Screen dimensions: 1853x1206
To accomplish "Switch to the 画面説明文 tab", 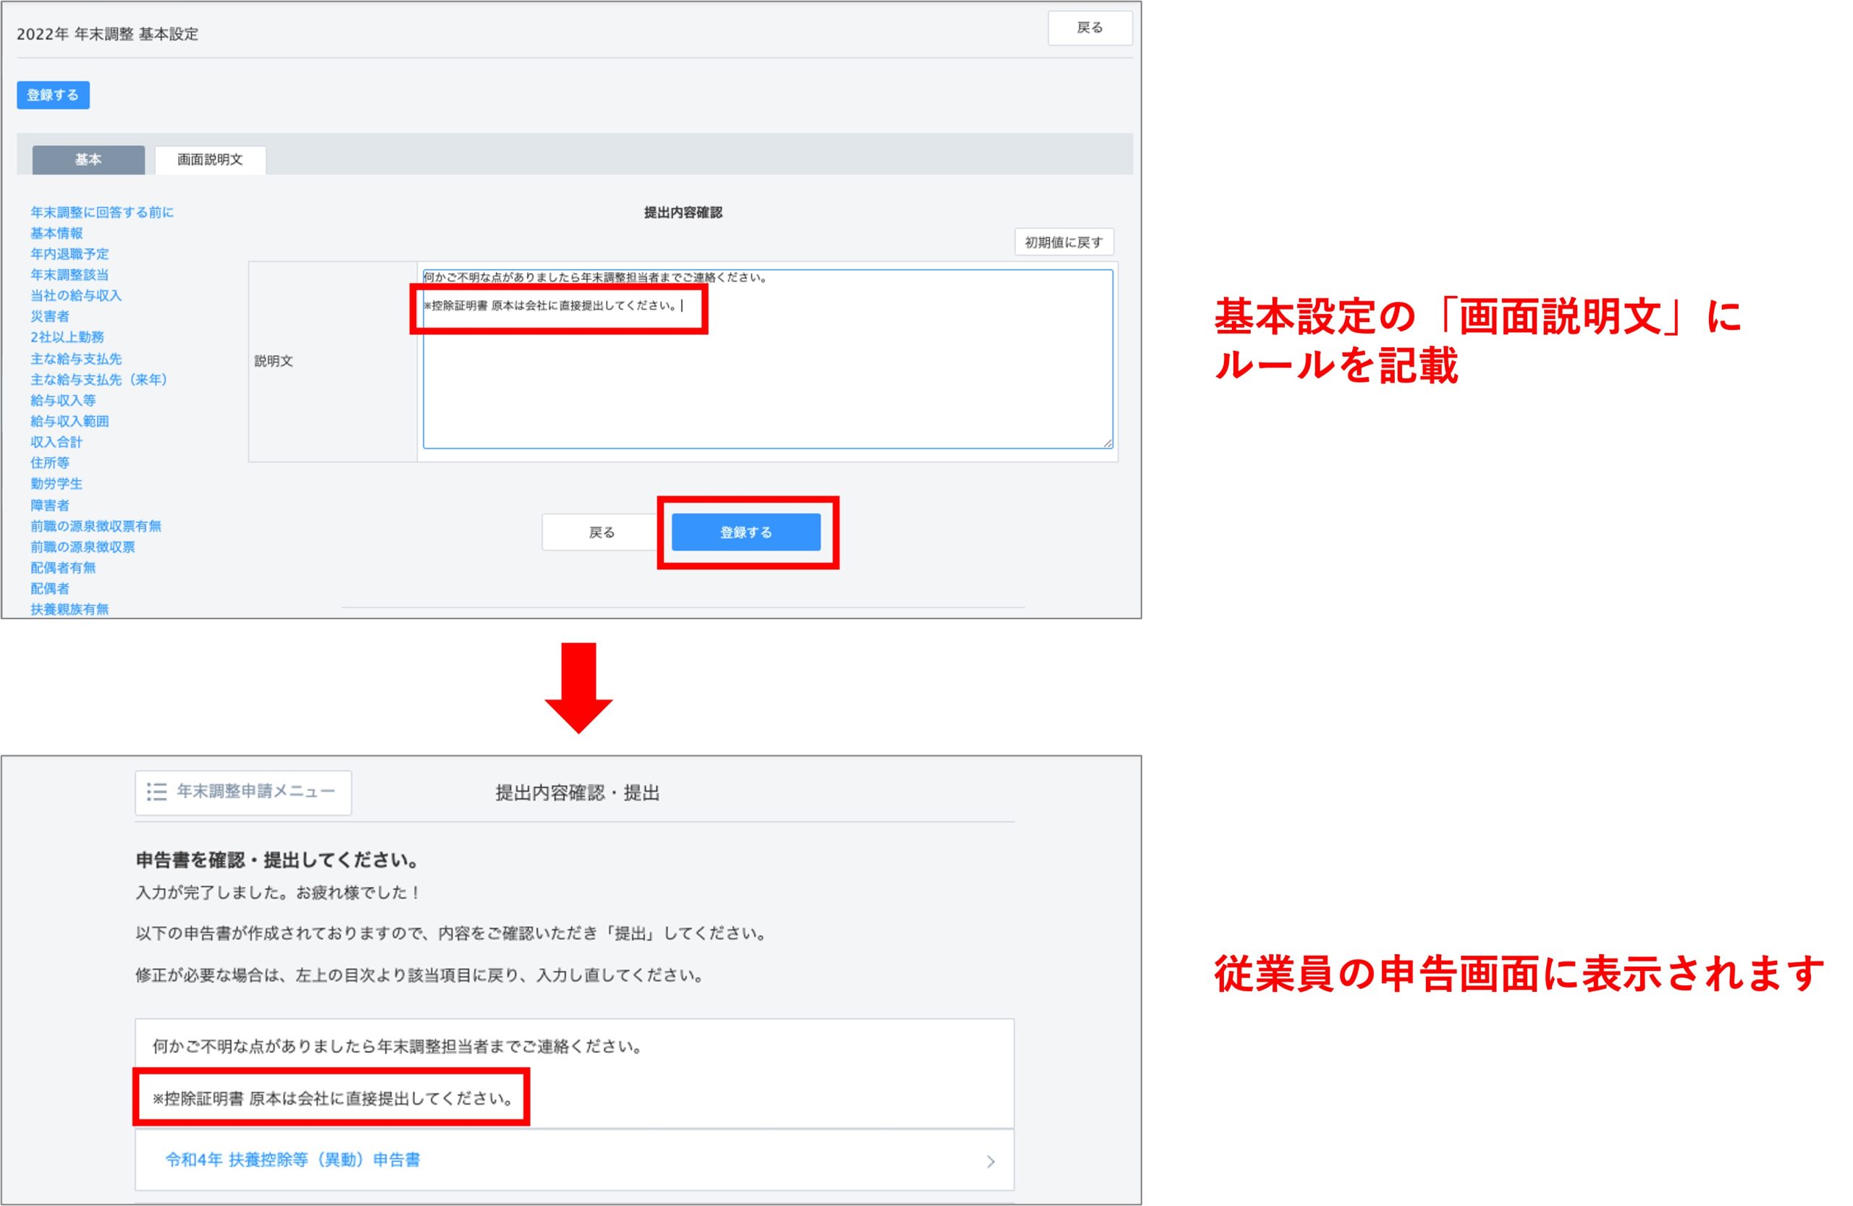I will coord(210,159).
